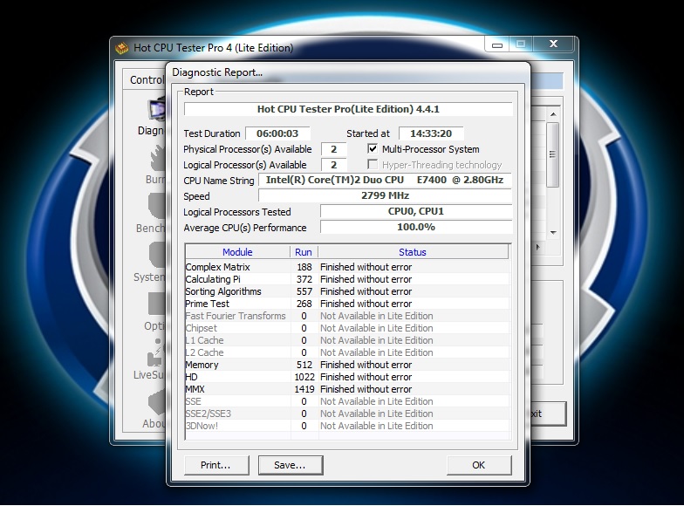
Task: Sort by the Module column header
Action: click(x=237, y=251)
